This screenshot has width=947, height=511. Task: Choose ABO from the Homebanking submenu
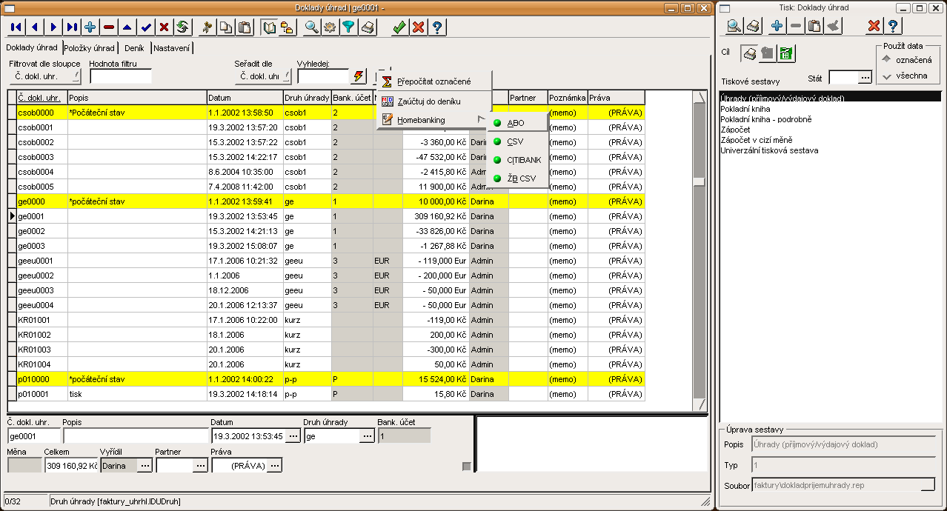pos(516,123)
